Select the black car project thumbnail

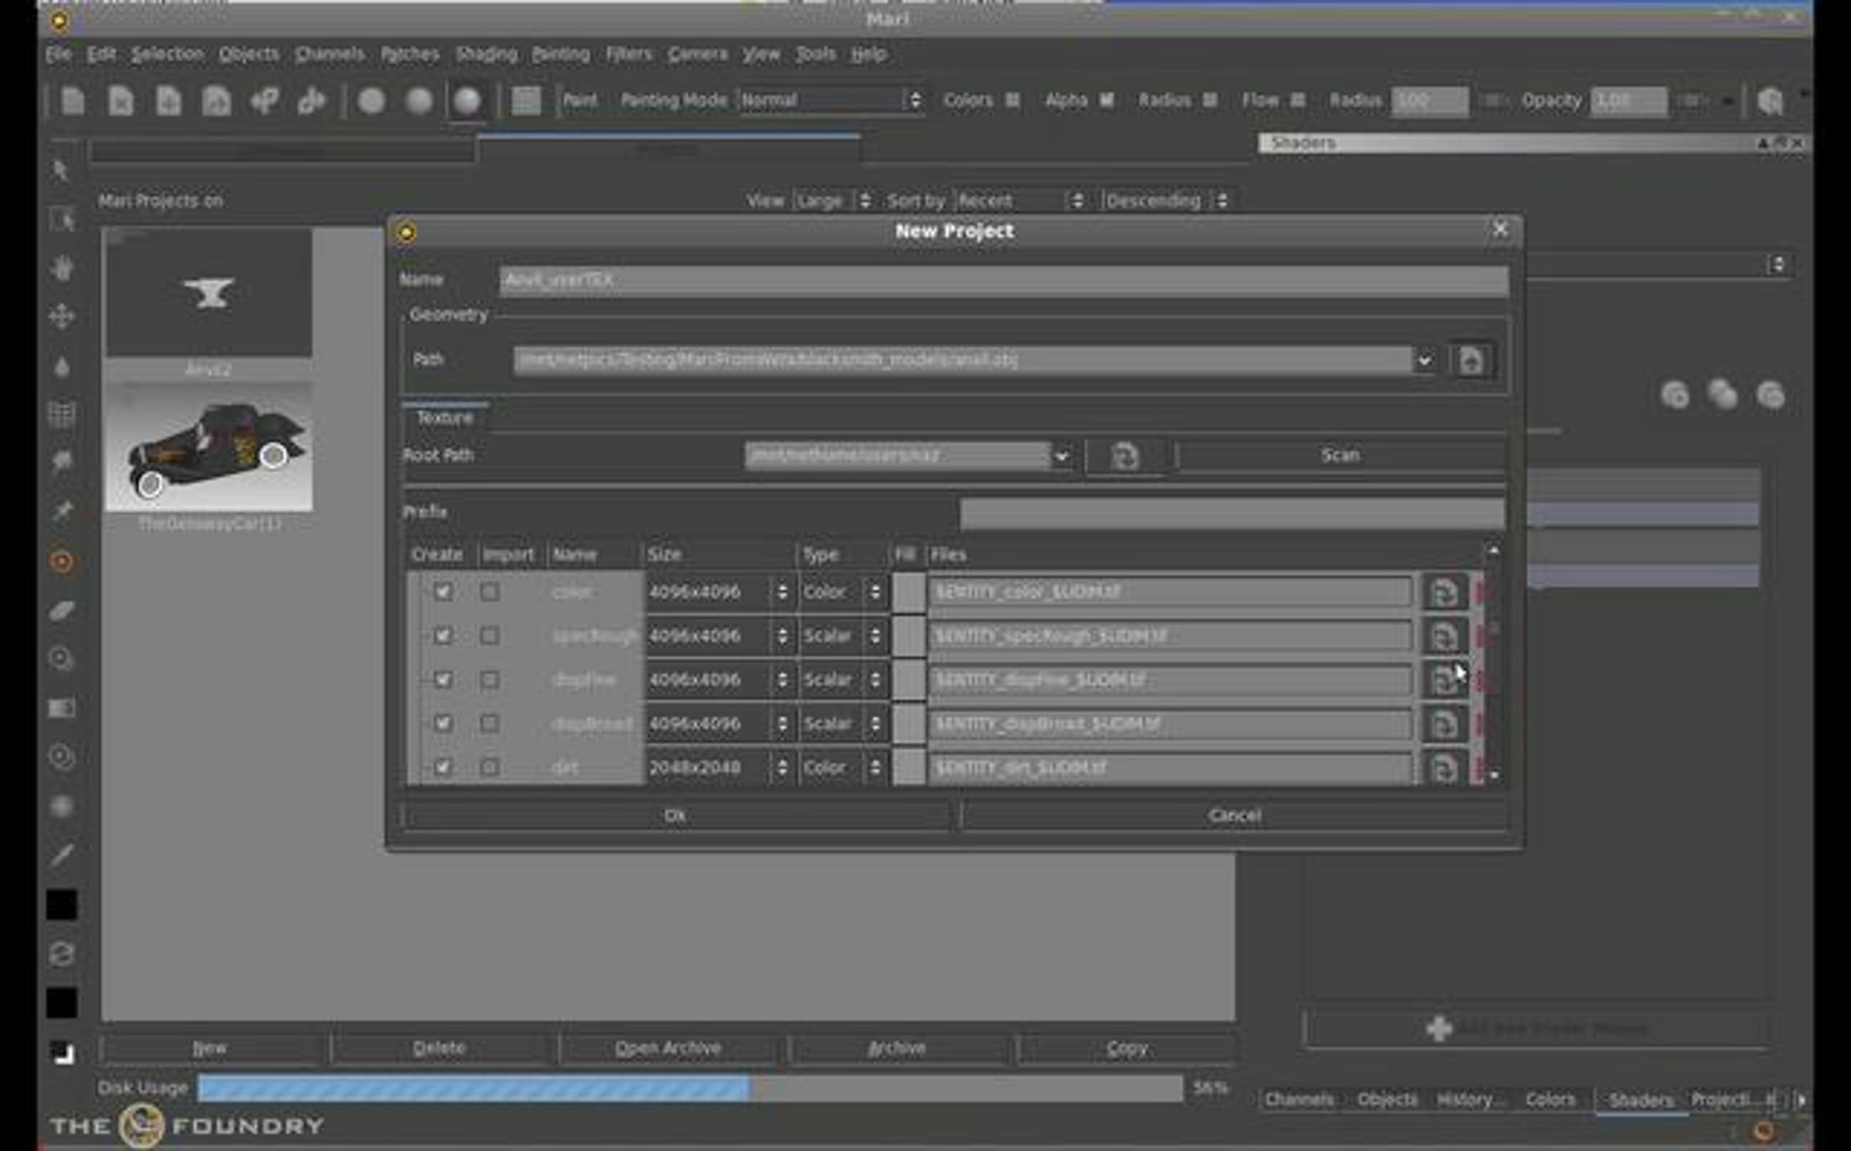(209, 448)
